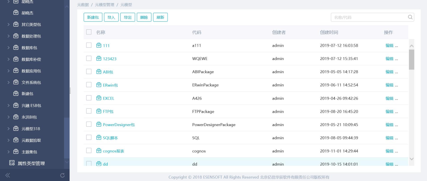Viewport: 427px width, 181px height.
Task: Click the 数据库包 package icon in sidebar
Action: tap(16, 47)
